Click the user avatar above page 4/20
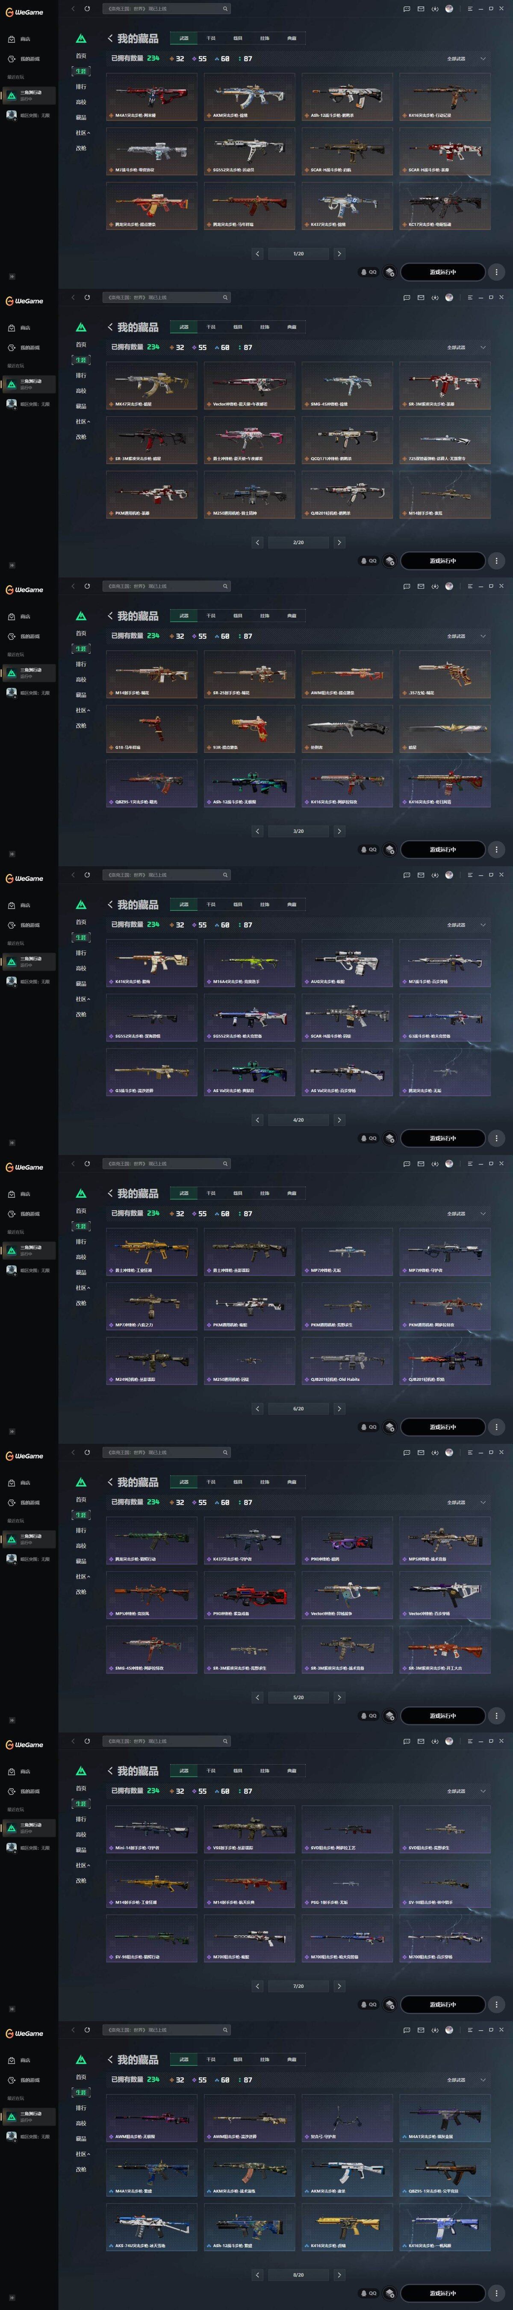 448,874
